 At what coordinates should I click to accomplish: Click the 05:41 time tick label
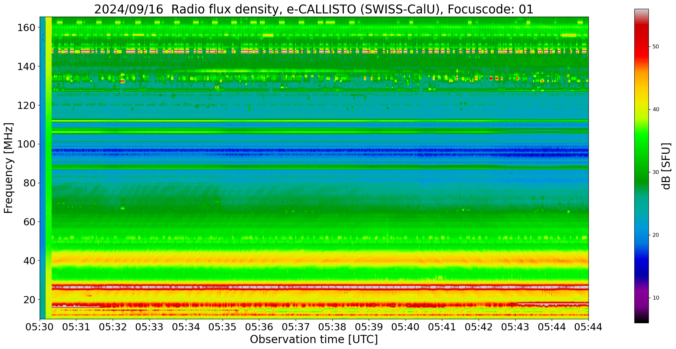pos(442,327)
